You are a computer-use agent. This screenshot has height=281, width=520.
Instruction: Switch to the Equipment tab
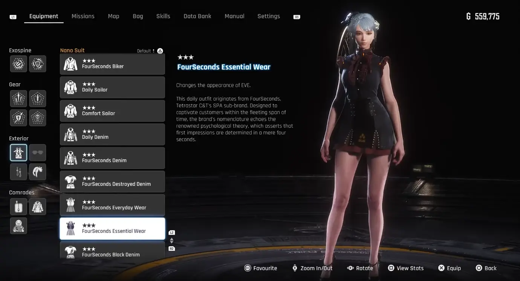click(44, 16)
